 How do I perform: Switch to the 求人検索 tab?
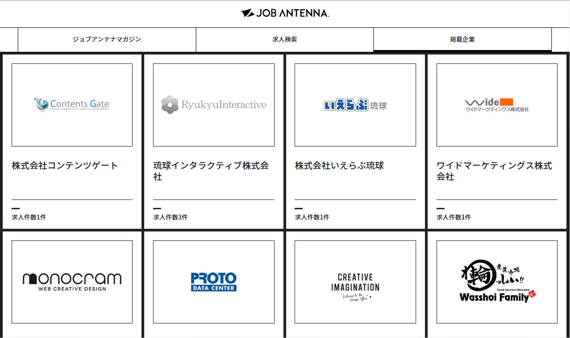pyautogui.click(x=284, y=40)
